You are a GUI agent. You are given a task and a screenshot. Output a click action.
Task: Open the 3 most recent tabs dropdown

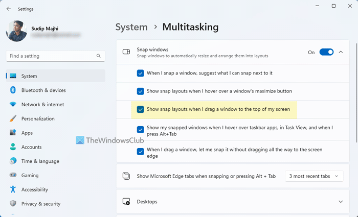click(x=313, y=176)
